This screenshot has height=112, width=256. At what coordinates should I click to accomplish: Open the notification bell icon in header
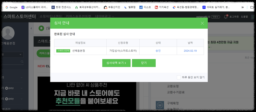coord(226,17)
